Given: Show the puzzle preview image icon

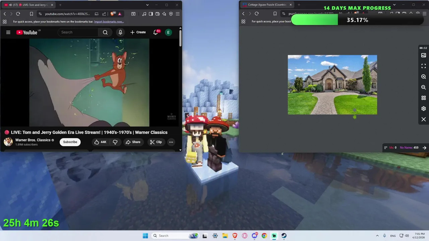Looking at the screenshot, I should (424, 55).
